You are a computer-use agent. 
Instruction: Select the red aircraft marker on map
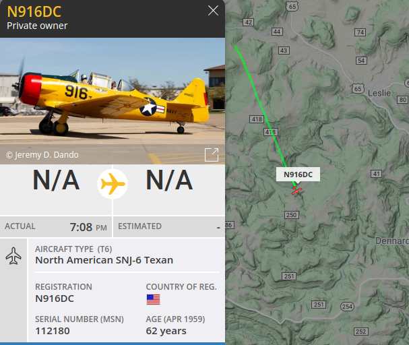(296, 191)
